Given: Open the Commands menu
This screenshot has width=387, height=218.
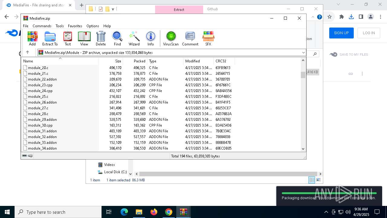Looking at the screenshot, I should tap(42, 26).
